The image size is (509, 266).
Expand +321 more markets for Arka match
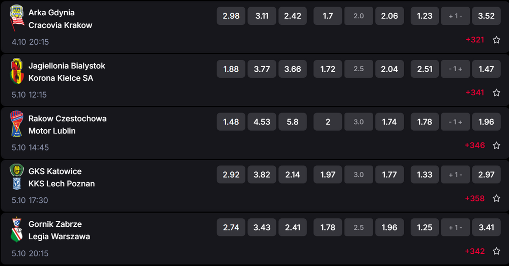pos(474,40)
